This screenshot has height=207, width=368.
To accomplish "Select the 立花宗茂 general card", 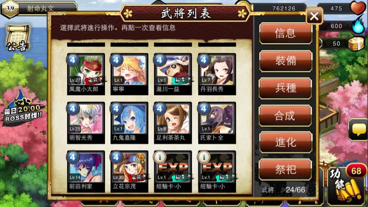I will click(x=130, y=171).
